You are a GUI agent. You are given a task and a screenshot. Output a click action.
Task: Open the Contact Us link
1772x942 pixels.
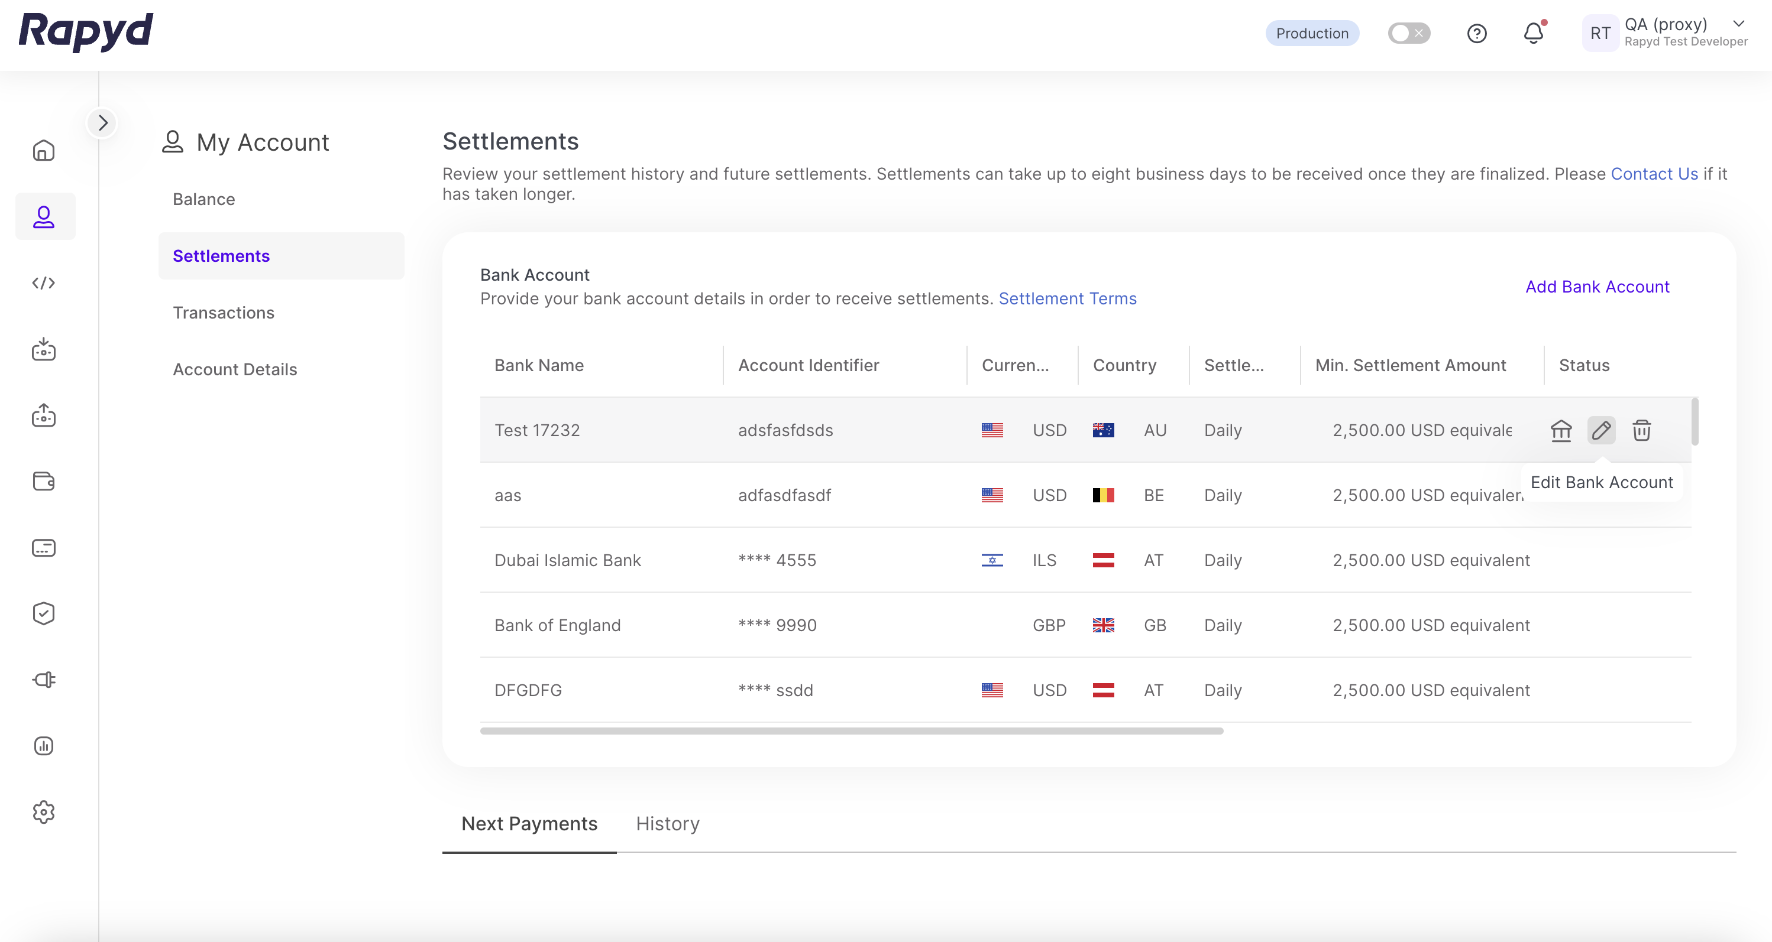(1654, 174)
